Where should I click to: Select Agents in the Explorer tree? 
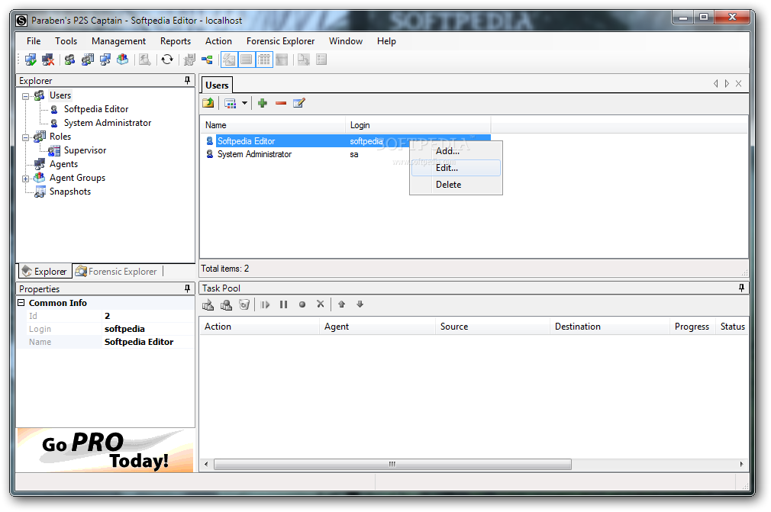click(x=63, y=164)
